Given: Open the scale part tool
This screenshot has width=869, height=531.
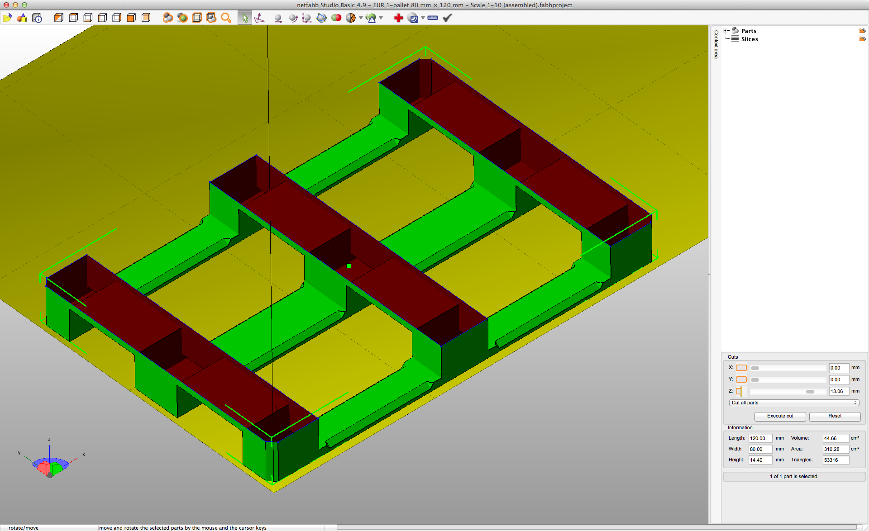Looking at the screenshot, I should (307, 18).
